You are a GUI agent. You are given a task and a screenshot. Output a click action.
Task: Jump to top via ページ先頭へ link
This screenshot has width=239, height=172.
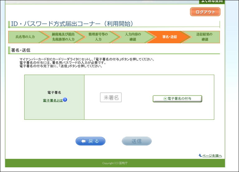click(x=212, y=156)
